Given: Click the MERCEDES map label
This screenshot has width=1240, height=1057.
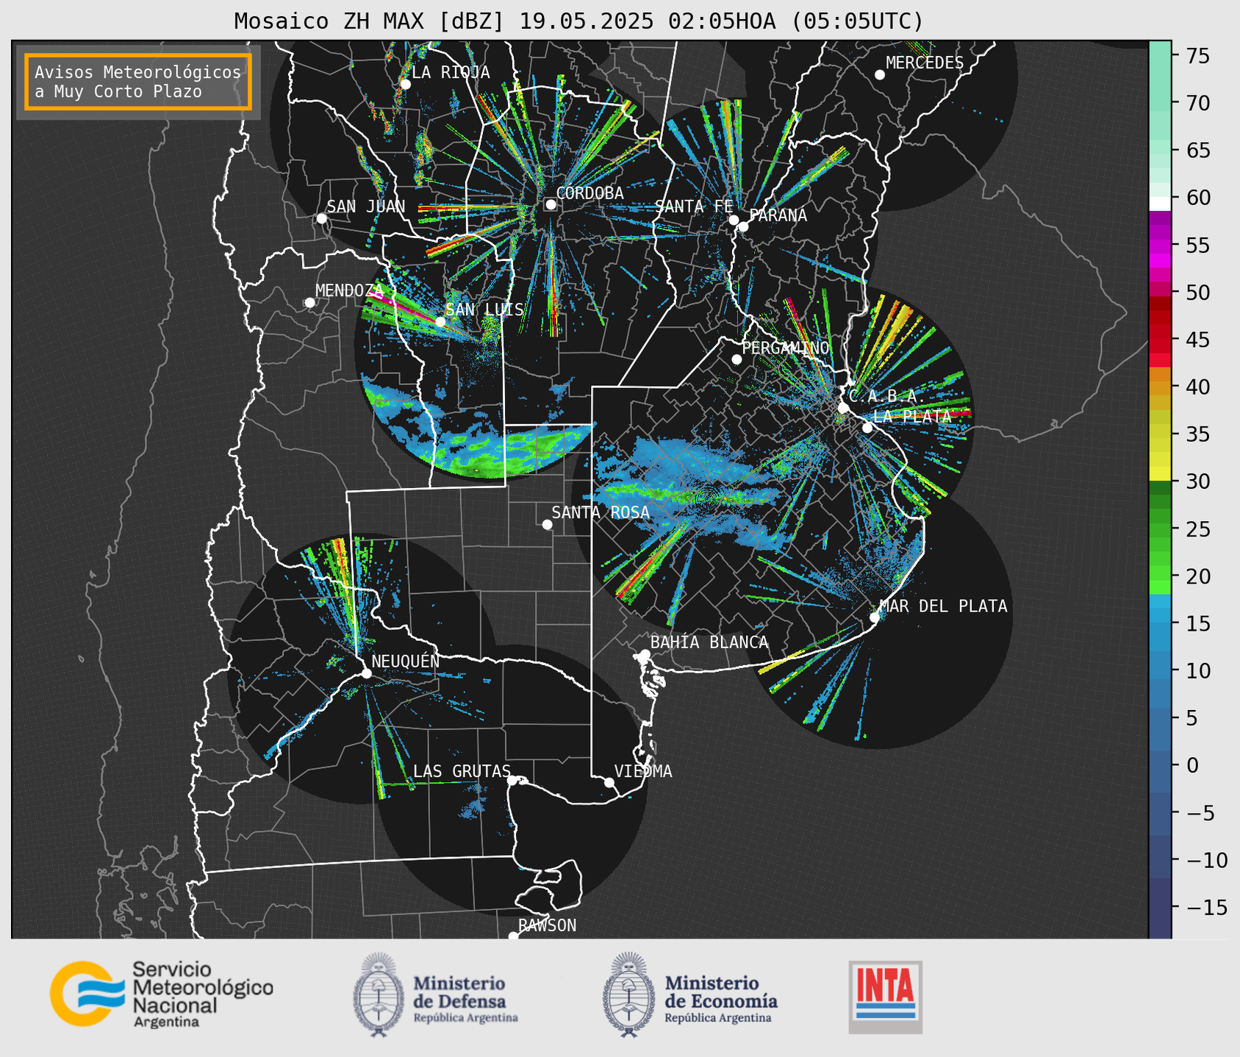Looking at the screenshot, I should pyautogui.click(x=925, y=63).
